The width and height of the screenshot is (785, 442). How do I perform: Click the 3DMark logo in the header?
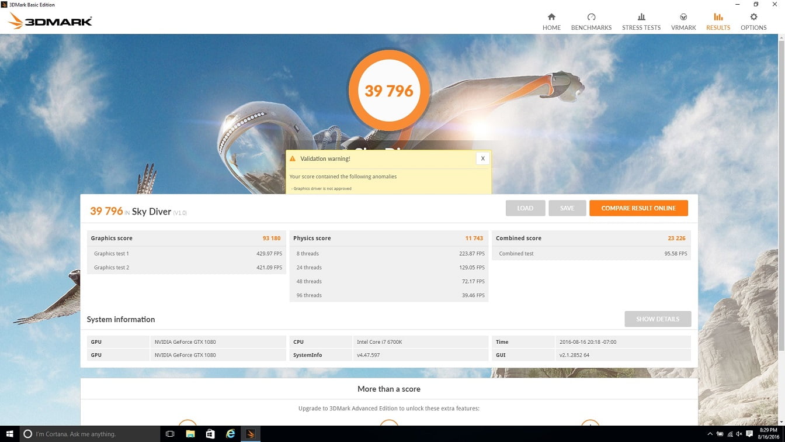pyautogui.click(x=50, y=22)
